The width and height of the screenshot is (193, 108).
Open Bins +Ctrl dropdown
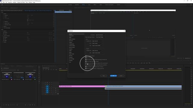click(x=97, y=43)
